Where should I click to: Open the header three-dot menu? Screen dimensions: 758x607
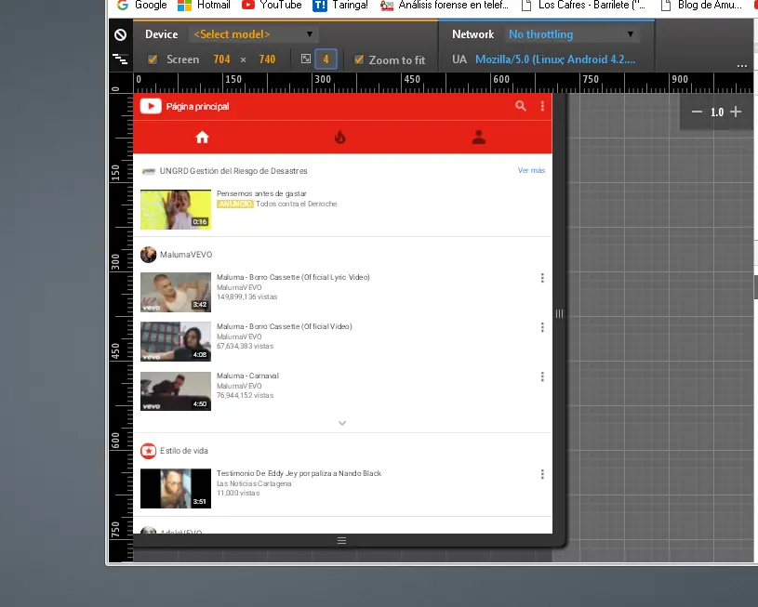click(542, 106)
